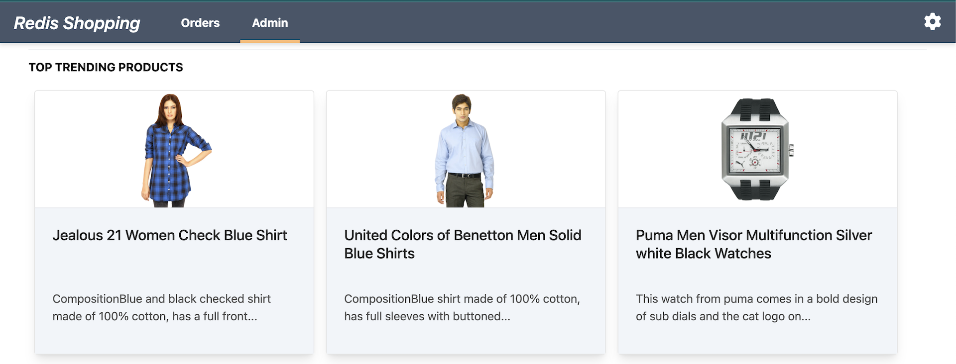Select the Admin tab
This screenshot has width=956, height=364.
270,23
